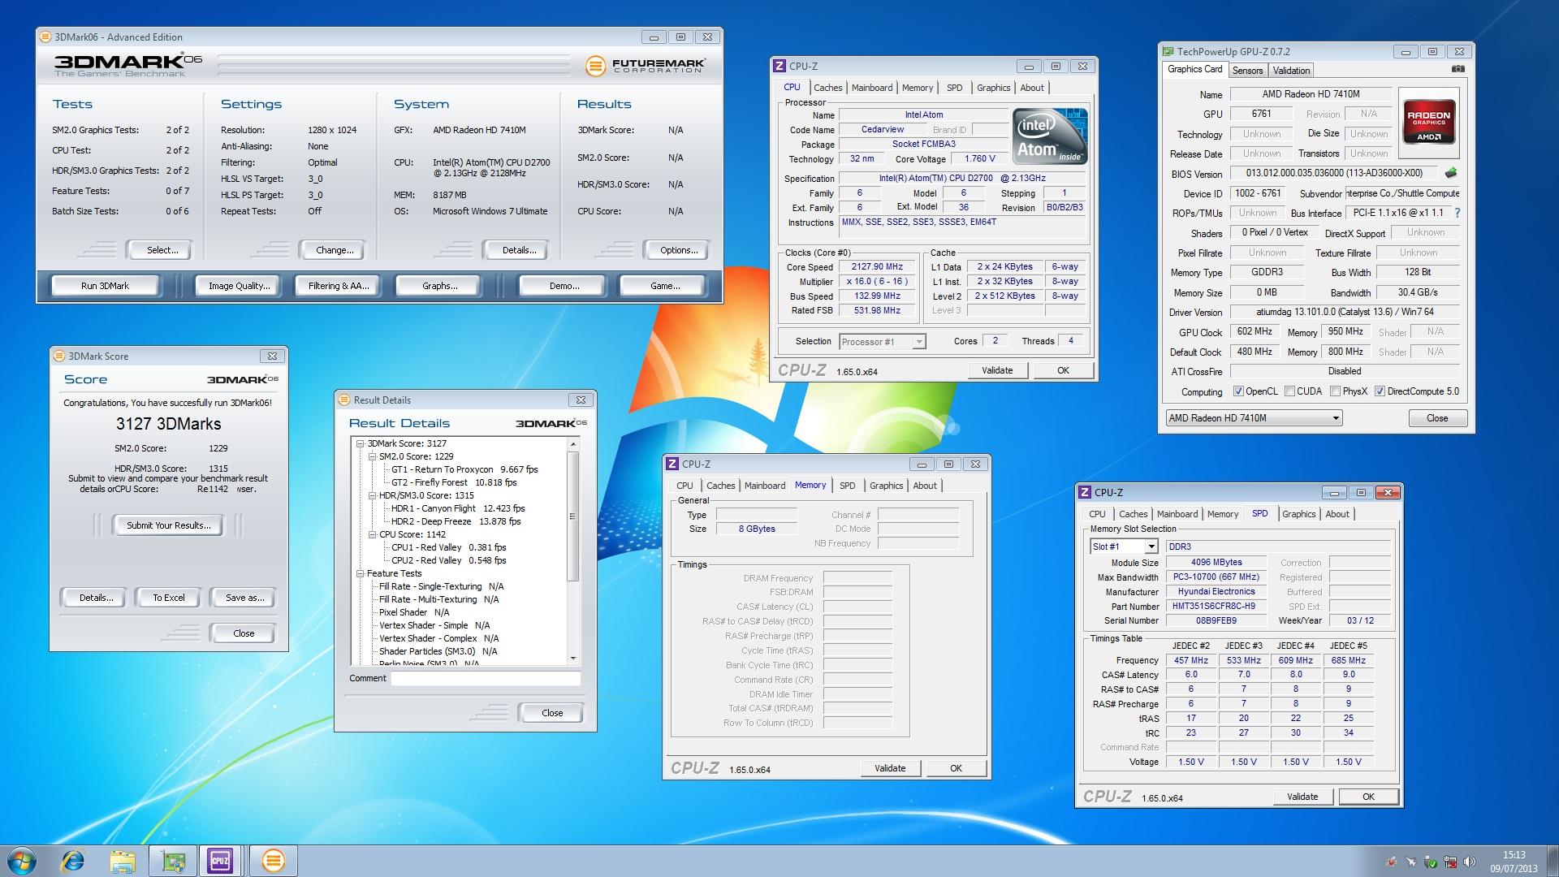Click Validate in the CPU-Z SPD window
This screenshot has width=1559, height=877.
tap(1302, 797)
